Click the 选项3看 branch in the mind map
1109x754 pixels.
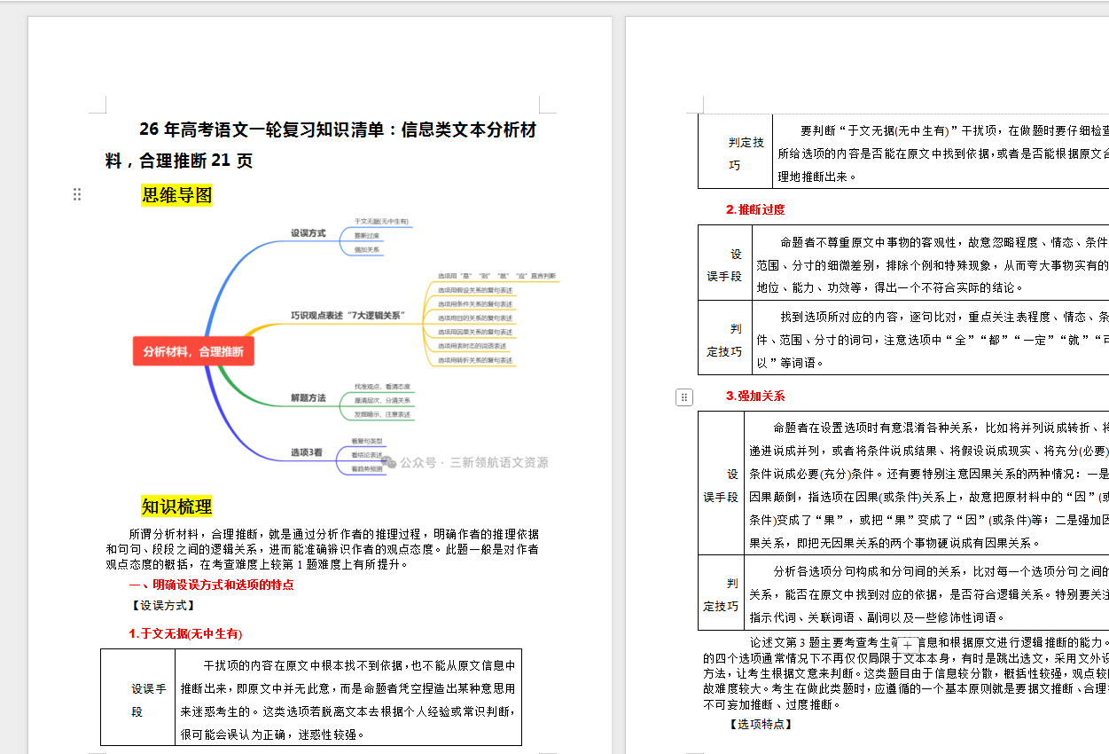click(306, 452)
